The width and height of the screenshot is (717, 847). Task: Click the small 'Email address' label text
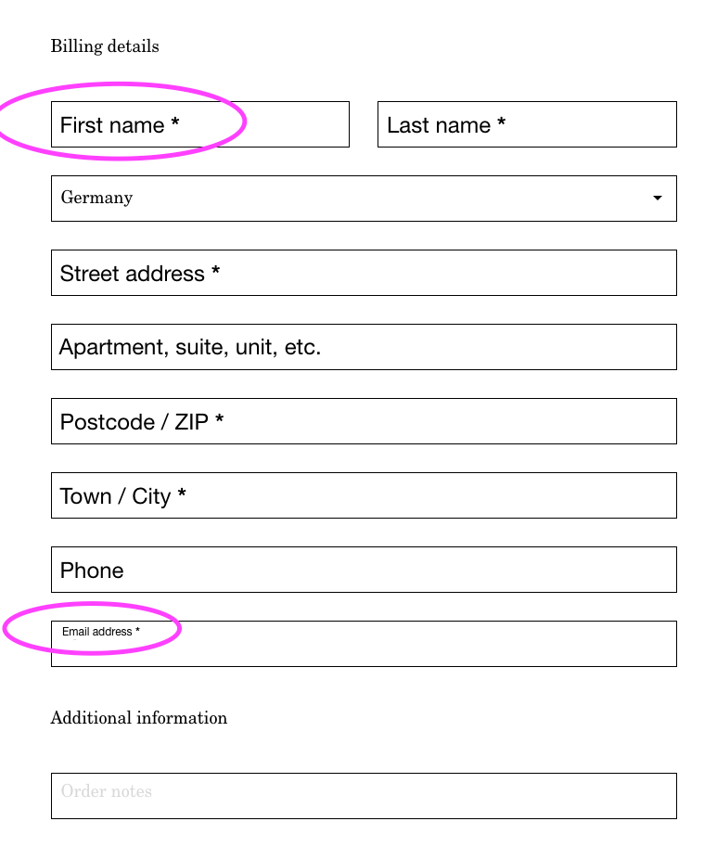click(97, 632)
